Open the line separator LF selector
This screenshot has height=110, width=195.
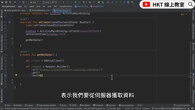pos(133,109)
